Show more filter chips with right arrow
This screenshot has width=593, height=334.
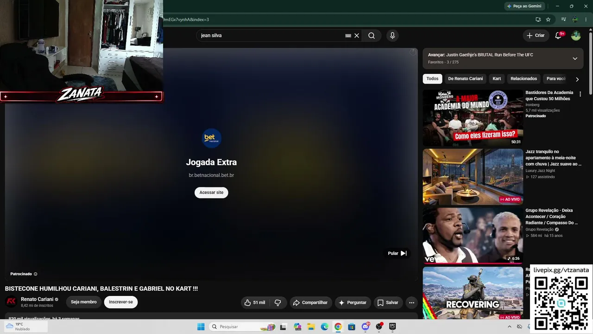pyautogui.click(x=577, y=79)
